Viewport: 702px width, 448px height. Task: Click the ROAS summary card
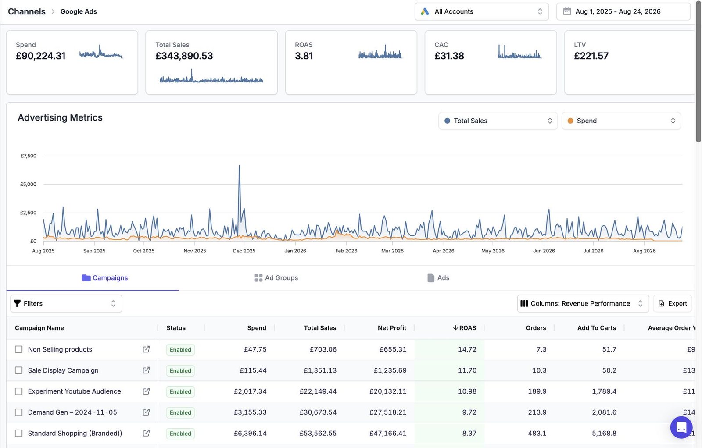351,62
